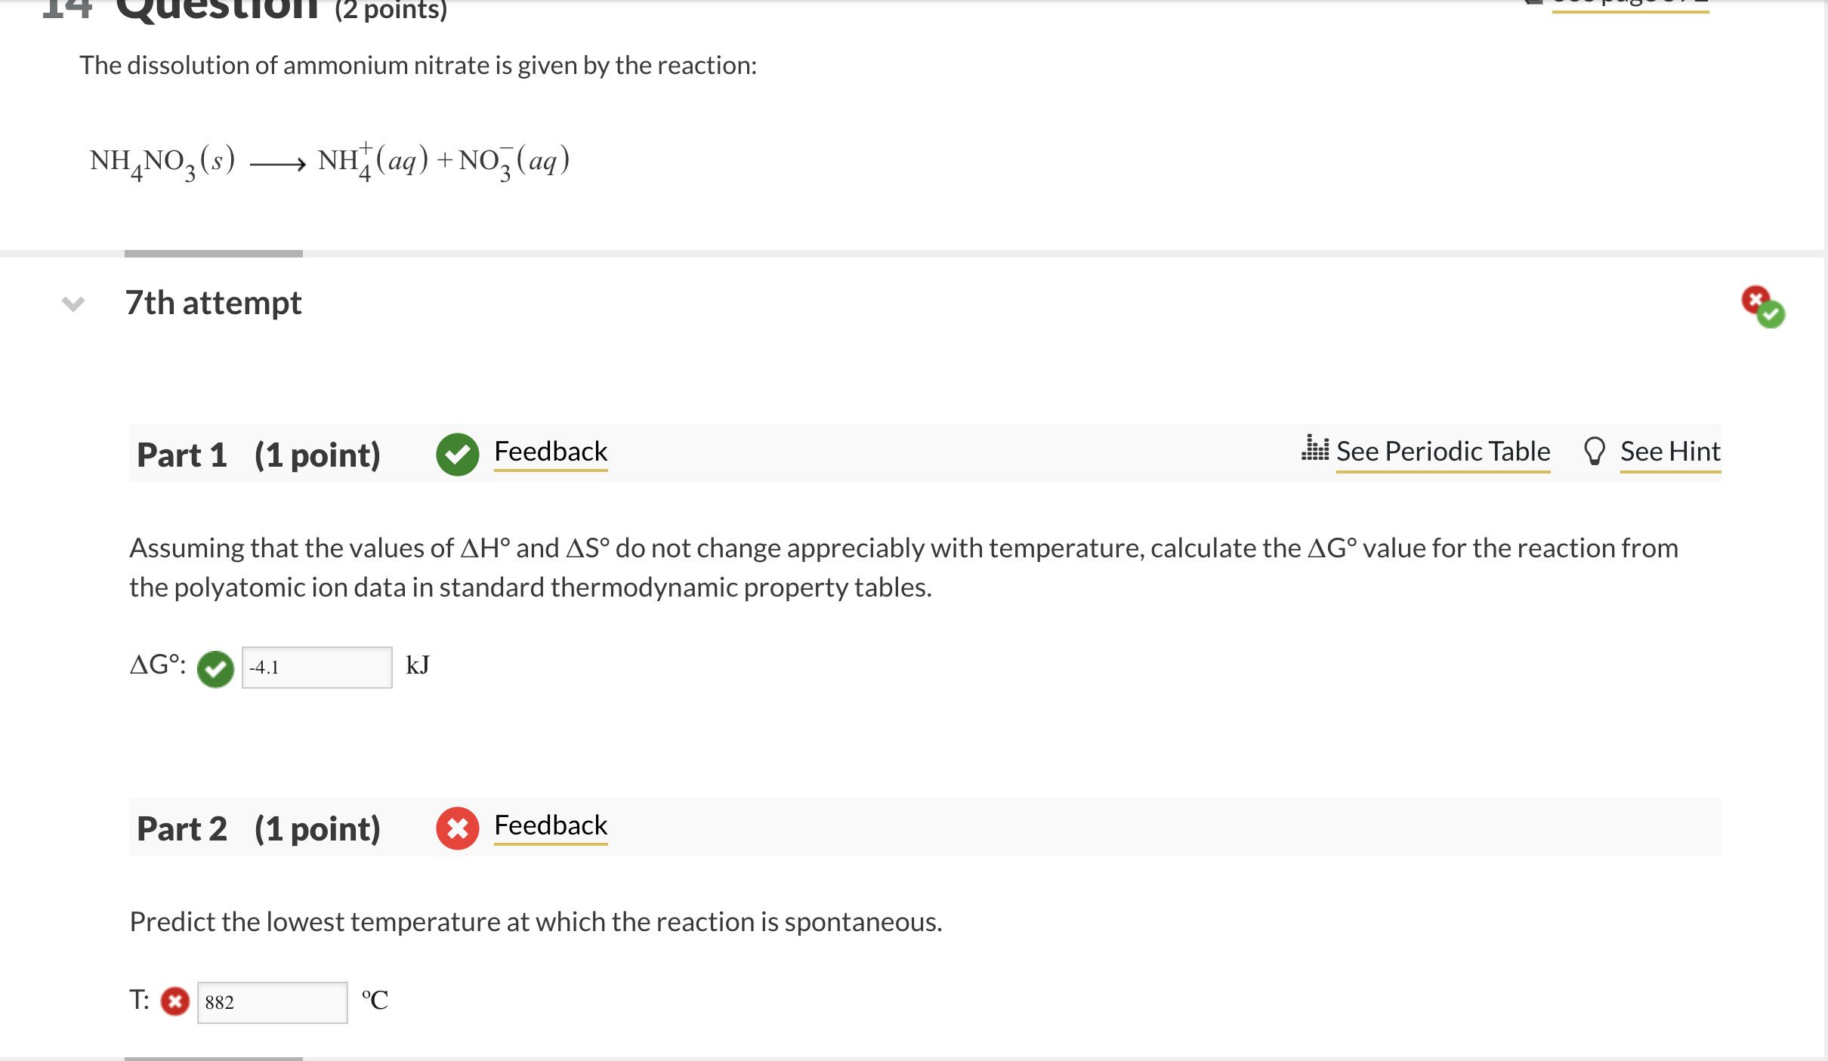The image size is (1828, 1061).
Task: Click the 7th attempt mixed result icon
Action: (x=1763, y=307)
